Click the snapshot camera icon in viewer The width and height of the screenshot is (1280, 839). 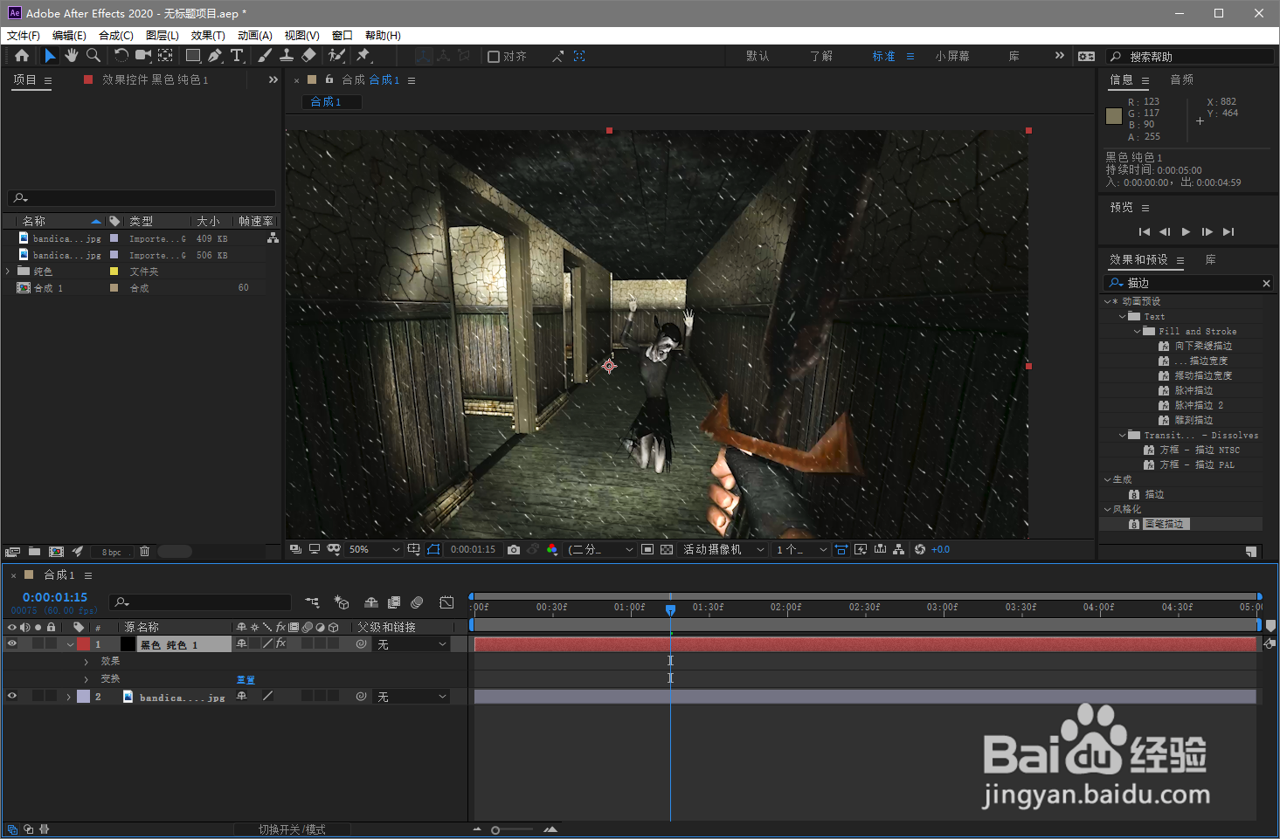coord(514,549)
